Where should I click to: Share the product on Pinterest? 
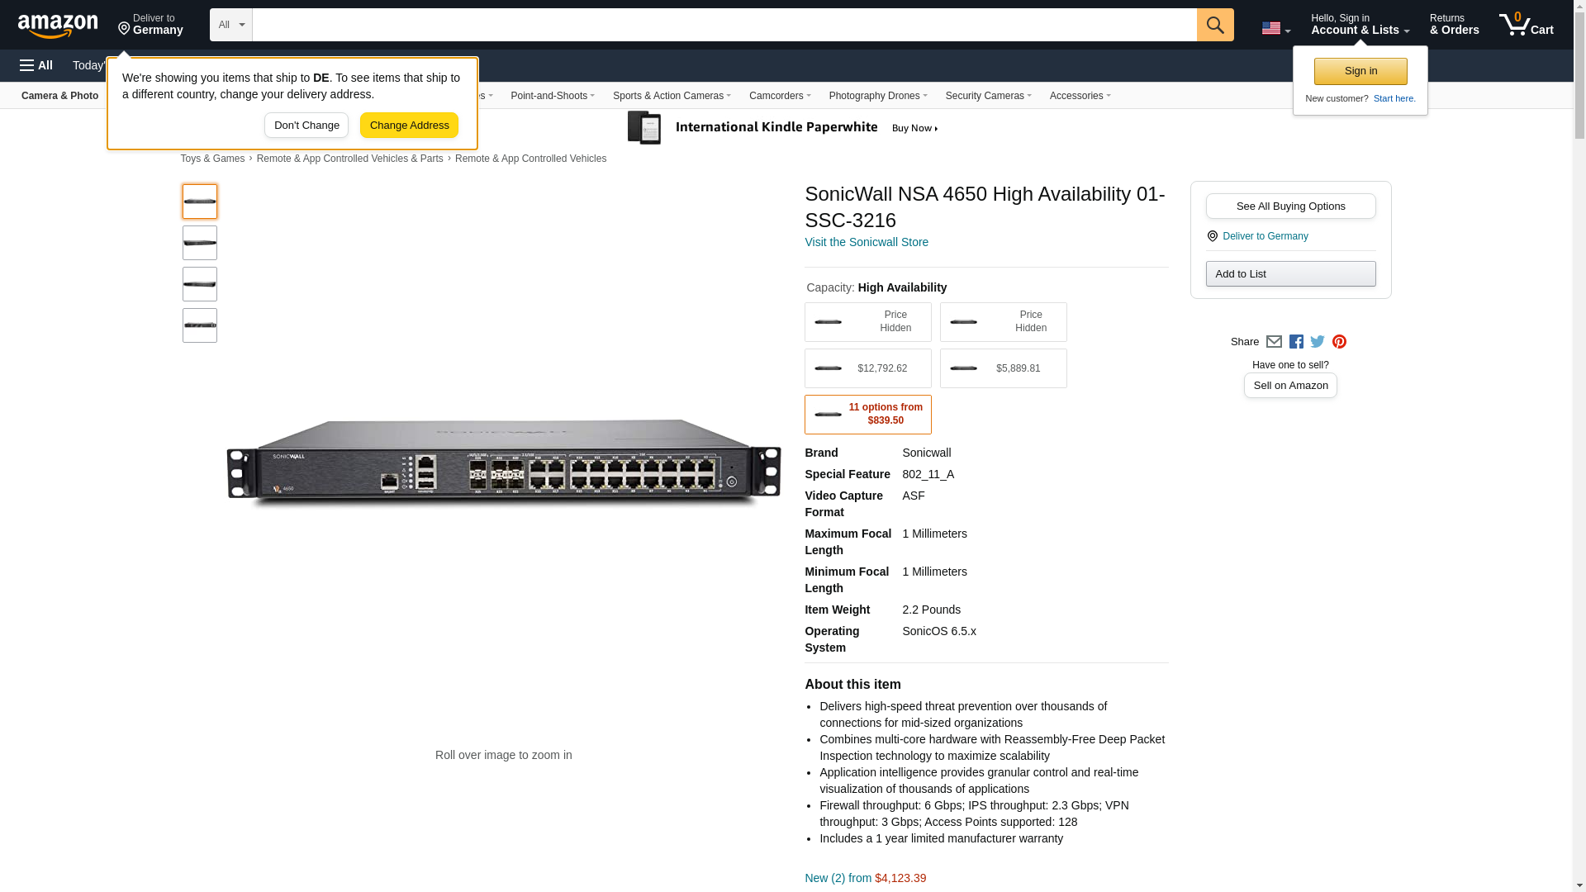point(1339,342)
